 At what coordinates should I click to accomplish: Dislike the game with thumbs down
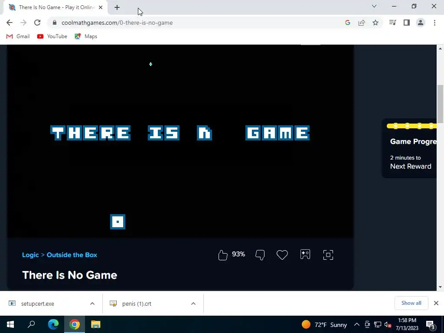click(260, 255)
